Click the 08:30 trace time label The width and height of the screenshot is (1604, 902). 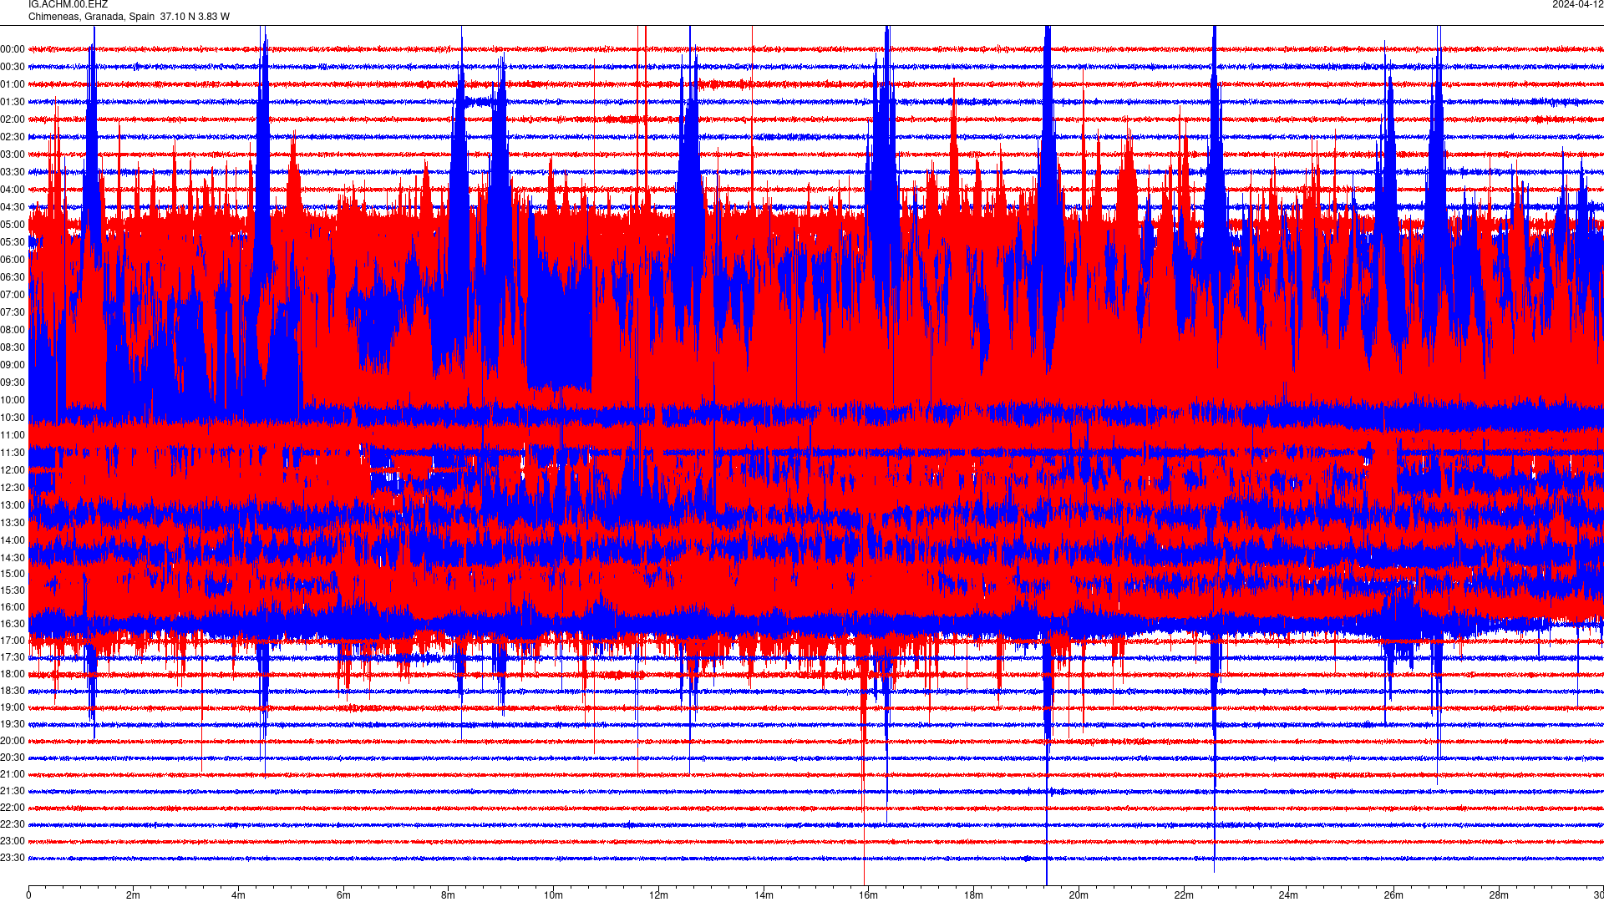(13, 347)
